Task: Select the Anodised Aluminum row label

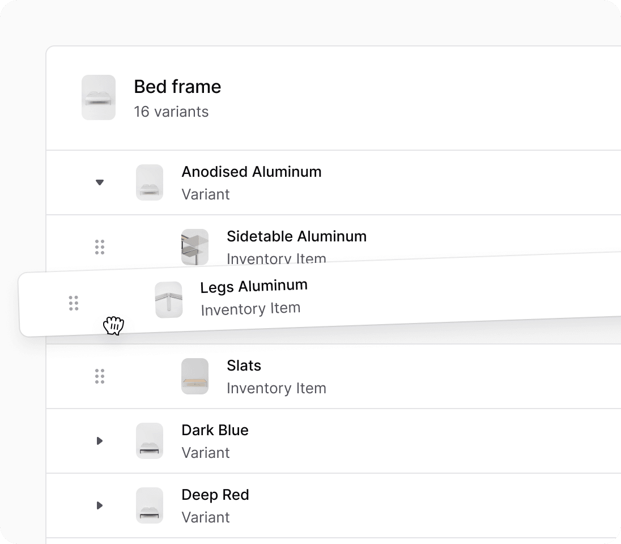Action: (x=252, y=172)
